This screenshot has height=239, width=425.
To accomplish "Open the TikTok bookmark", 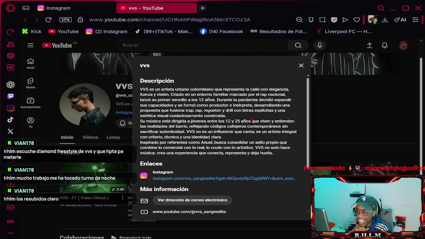I will (x=164, y=31).
